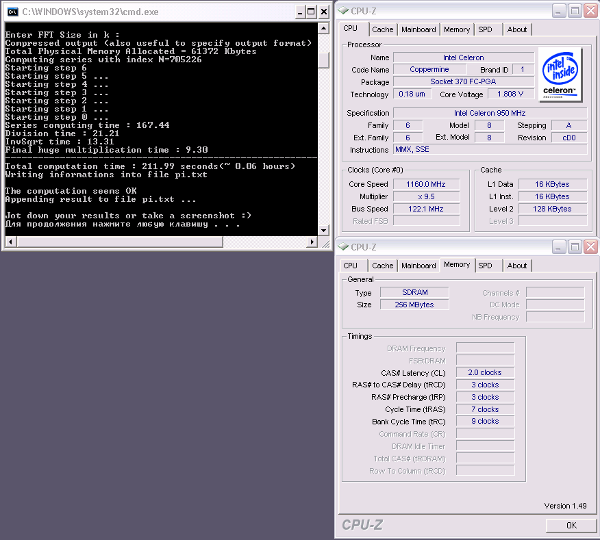
Task: Open Memory tab in top CPU-Z window
Action: 457,29
